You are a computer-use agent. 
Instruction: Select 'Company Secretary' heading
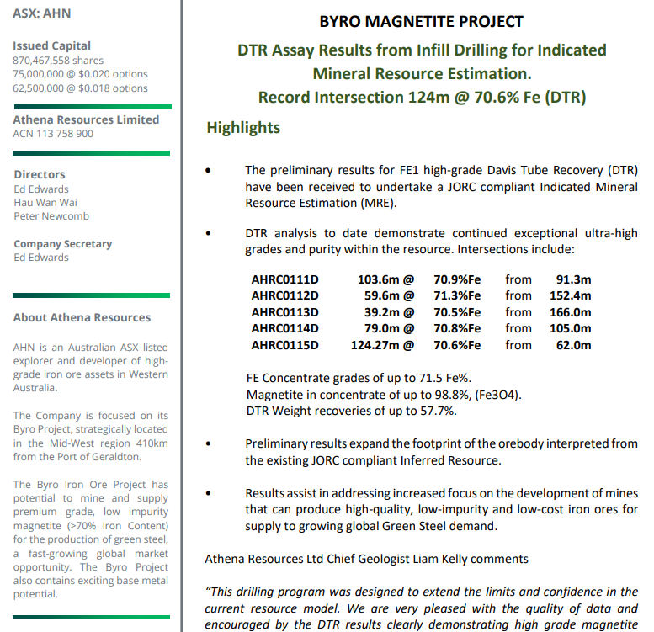point(63,243)
